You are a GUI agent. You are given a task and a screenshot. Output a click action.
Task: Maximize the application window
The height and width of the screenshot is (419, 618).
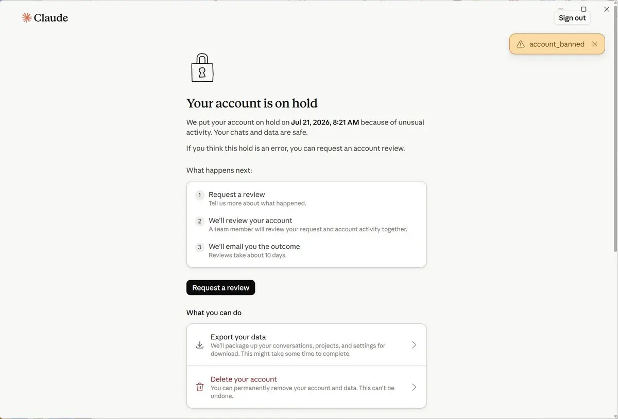583,9
